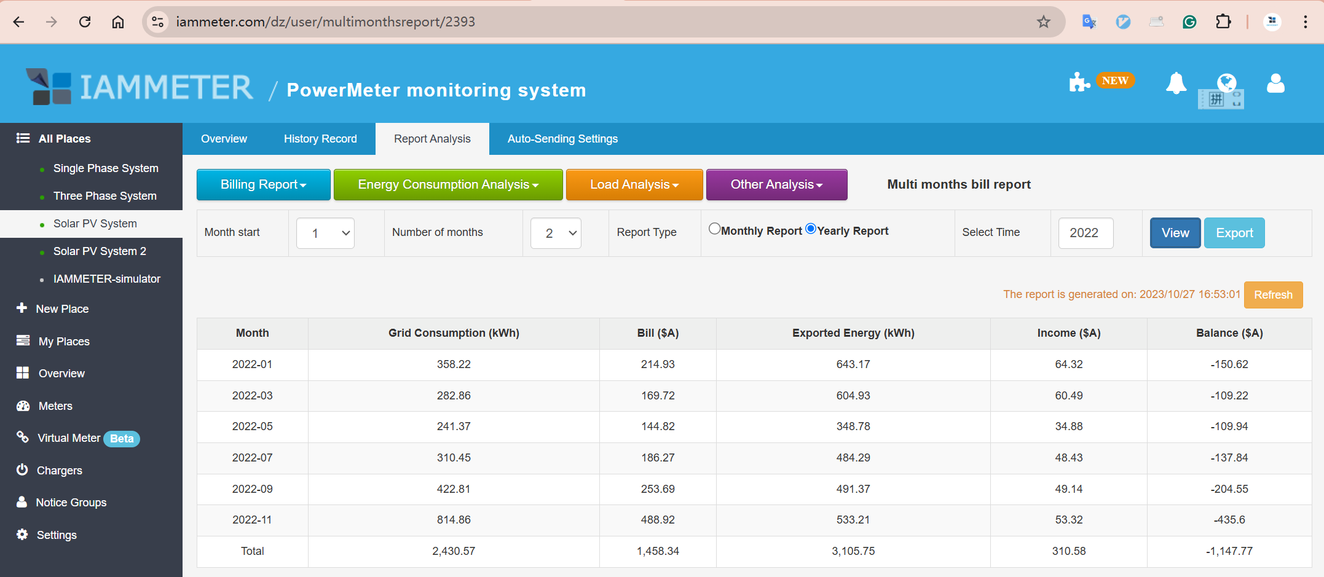Open Three Phase System place
1324x577 pixels.
(104, 196)
